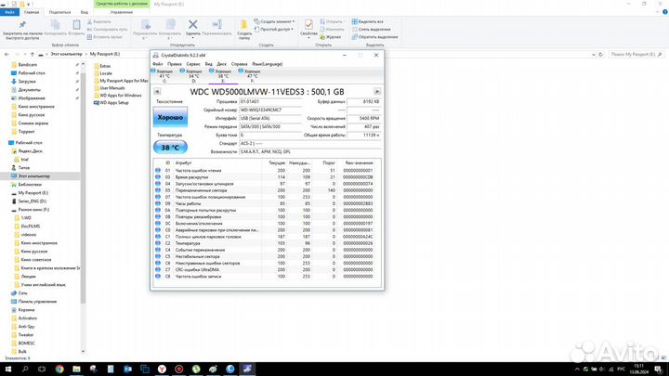The width and height of the screenshot is (669, 376).
Task: Click Журнал in the Explorer ribbon
Action: 330,37
